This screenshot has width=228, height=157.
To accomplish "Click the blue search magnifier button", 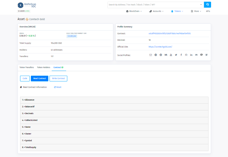I will pos(207,5).
